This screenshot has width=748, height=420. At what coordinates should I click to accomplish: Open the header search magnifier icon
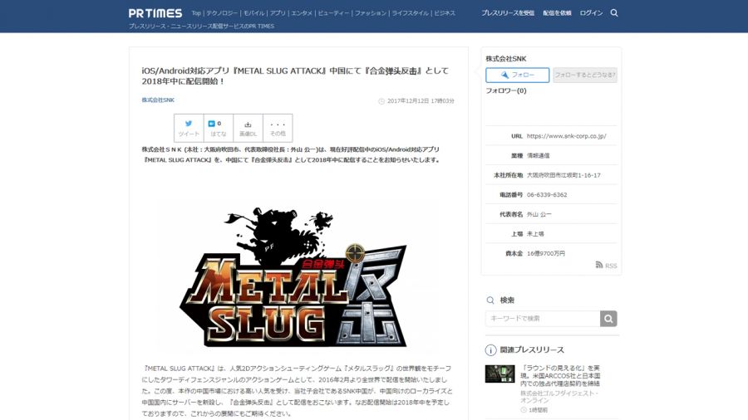614,13
